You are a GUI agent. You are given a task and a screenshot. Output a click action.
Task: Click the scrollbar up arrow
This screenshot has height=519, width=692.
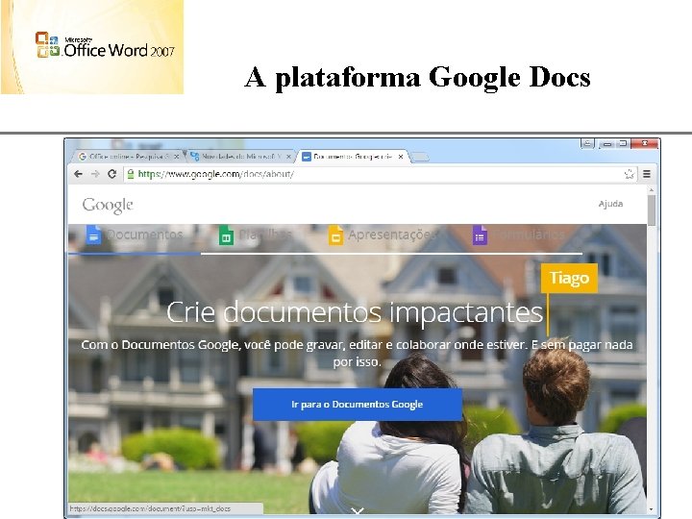(652, 189)
